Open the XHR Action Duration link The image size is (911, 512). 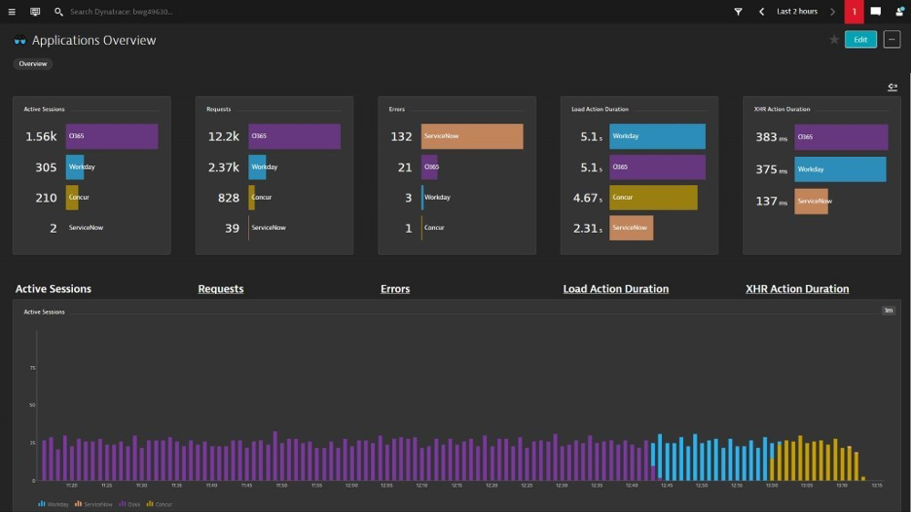pyautogui.click(x=797, y=289)
